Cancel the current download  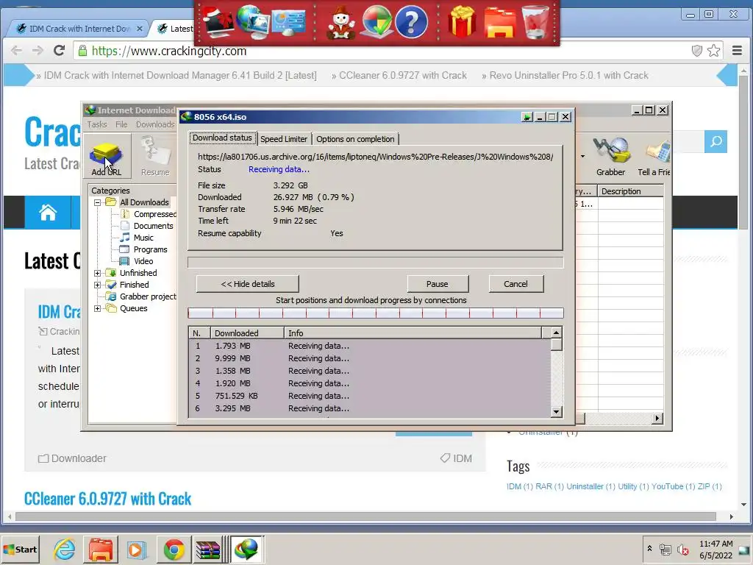[515, 284]
